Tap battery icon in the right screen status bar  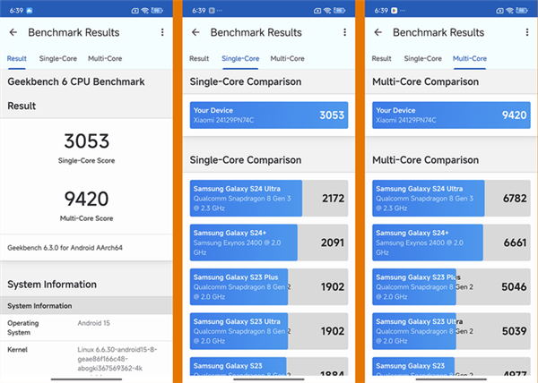pyautogui.click(x=525, y=11)
